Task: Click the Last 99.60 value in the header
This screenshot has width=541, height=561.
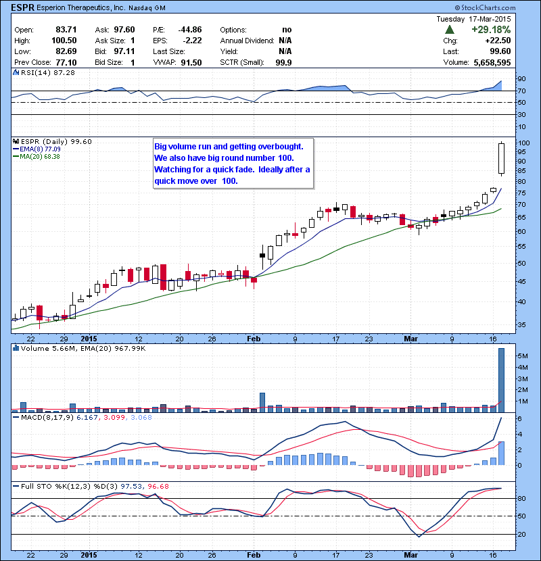Action: [500, 51]
